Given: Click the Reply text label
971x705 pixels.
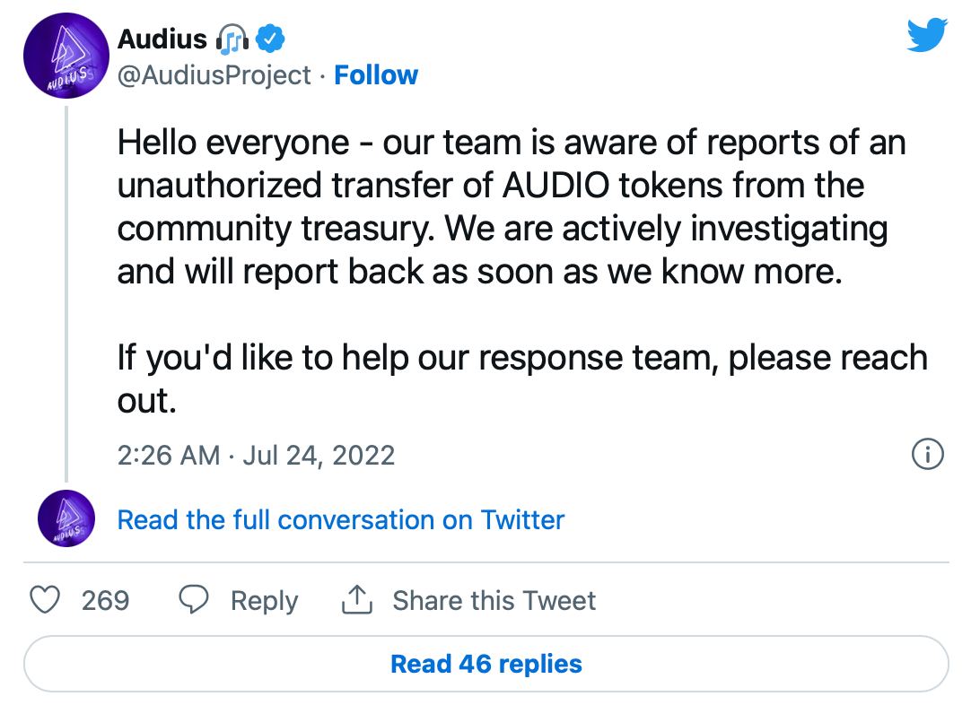Looking at the screenshot, I should 264,600.
